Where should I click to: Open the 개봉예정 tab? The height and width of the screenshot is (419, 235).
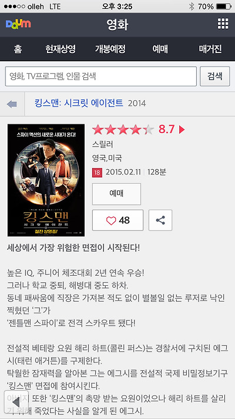[110, 49]
